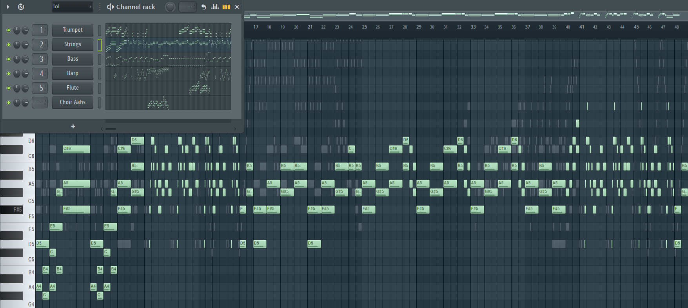Open the 'lol' pattern group dropdown
This screenshot has width=688, height=308.
(x=72, y=7)
